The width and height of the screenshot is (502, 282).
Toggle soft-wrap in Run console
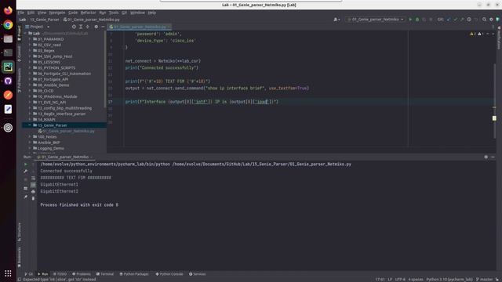click(33, 178)
